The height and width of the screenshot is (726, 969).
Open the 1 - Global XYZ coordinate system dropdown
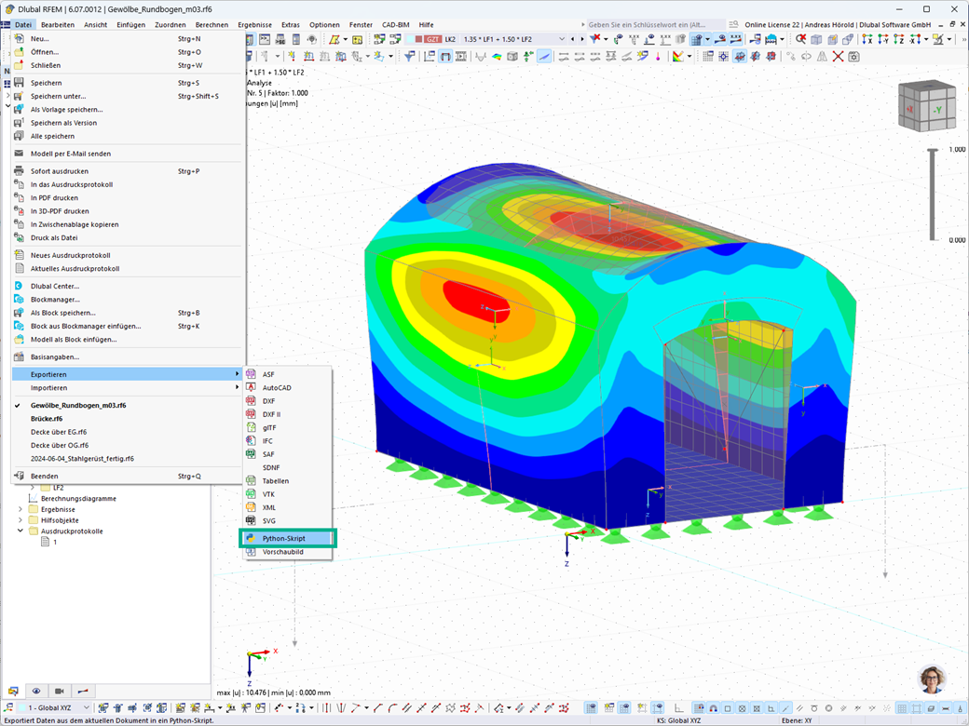(54, 707)
